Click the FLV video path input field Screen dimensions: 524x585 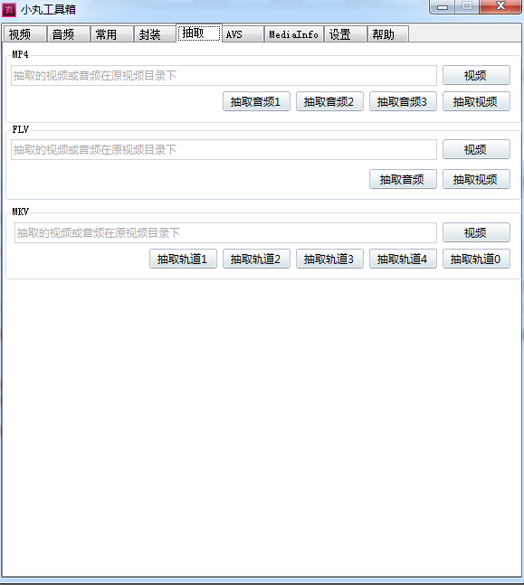coord(224,150)
